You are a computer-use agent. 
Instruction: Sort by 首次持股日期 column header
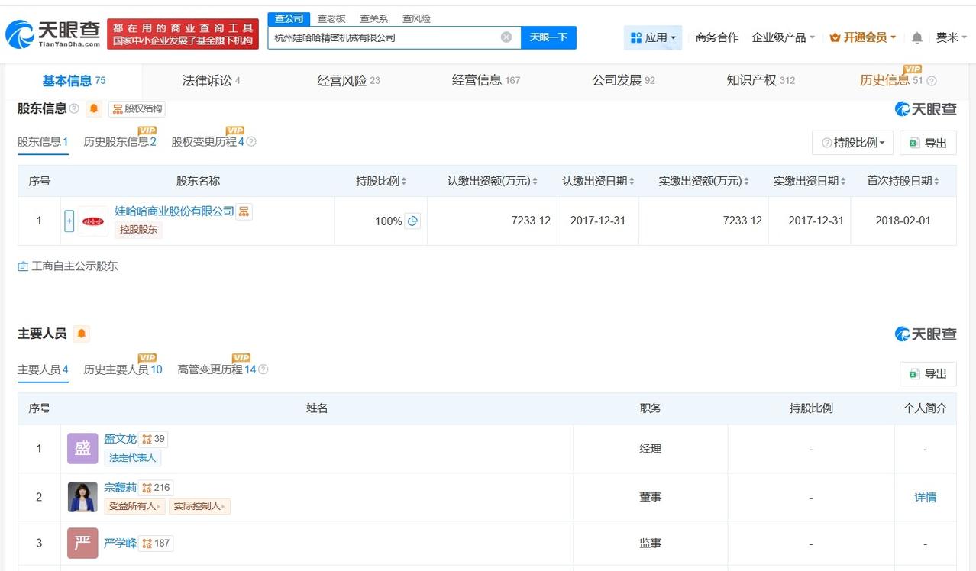(x=903, y=182)
